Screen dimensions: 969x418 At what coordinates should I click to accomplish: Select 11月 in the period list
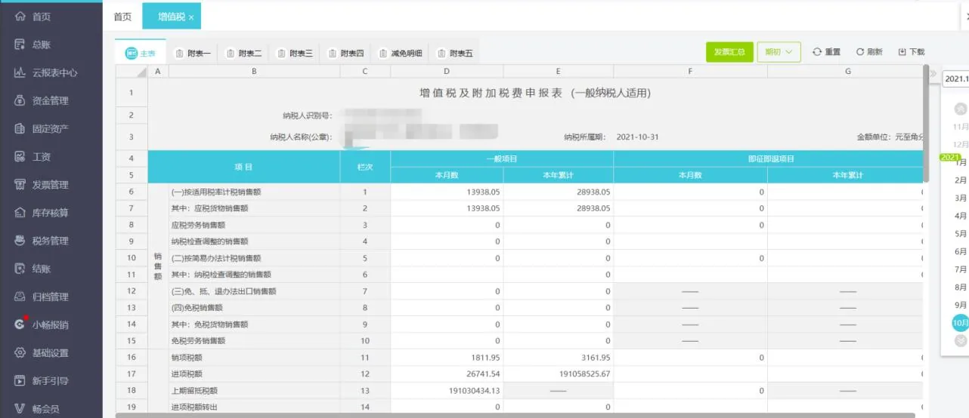[961, 127]
